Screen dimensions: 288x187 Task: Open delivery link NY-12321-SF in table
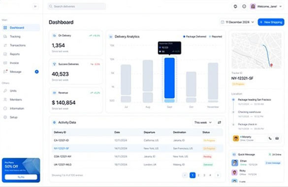(62, 149)
